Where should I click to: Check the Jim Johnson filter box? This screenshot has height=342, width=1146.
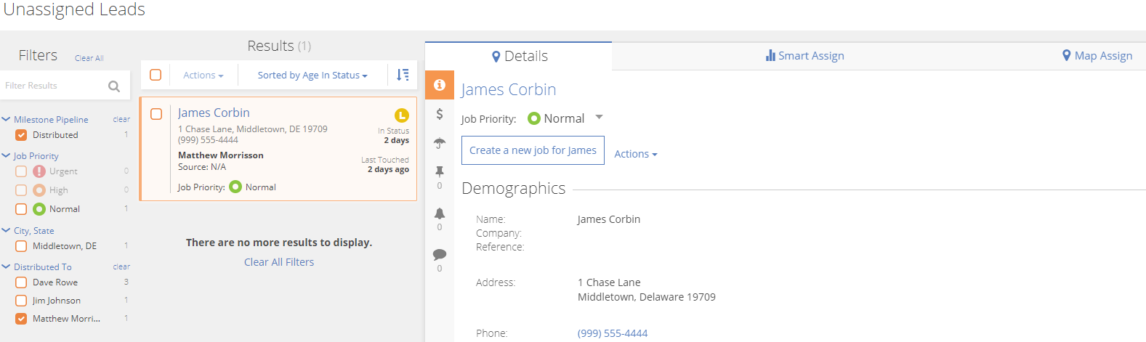click(21, 301)
